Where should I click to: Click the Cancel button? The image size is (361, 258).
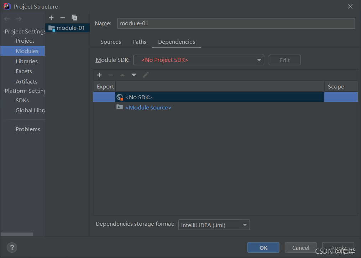[x=301, y=248]
